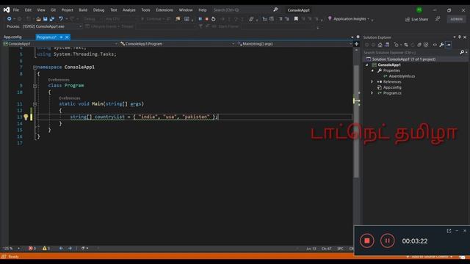Close the Program.cs tab
Screen dimensions: 470x264
(67, 37)
